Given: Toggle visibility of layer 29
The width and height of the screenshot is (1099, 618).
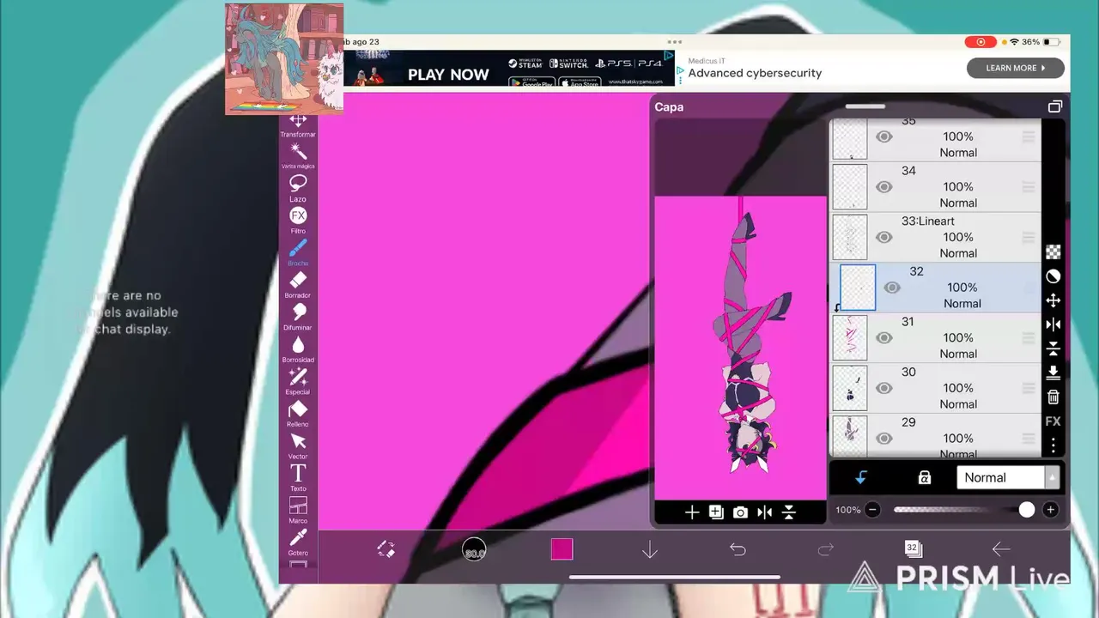Looking at the screenshot, I should (x=883, y=438).
